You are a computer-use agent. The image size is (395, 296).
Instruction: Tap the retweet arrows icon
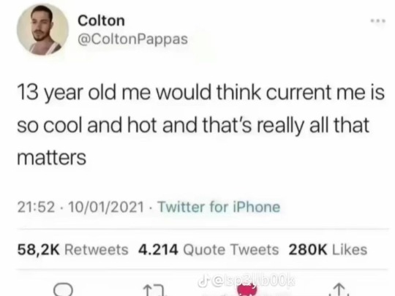tap(155, 290)
